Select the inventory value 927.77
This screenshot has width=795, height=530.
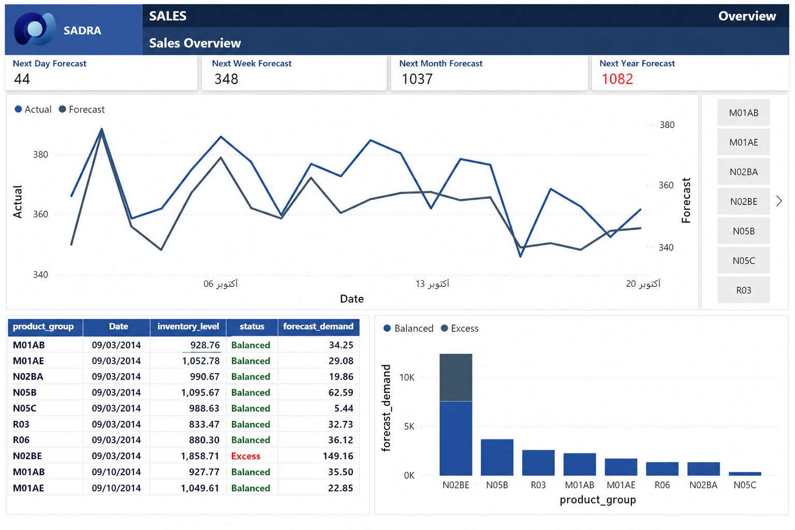click(x=204, y=472)
